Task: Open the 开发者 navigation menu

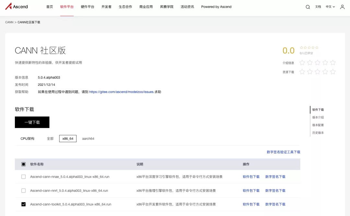Action: pyautogui.click(x=106, y=7)
